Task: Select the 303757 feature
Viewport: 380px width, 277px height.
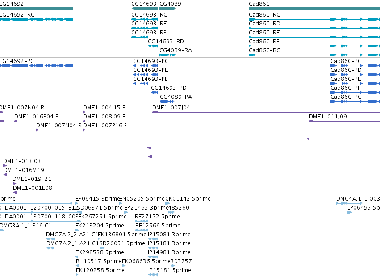Action: point(172,266)
